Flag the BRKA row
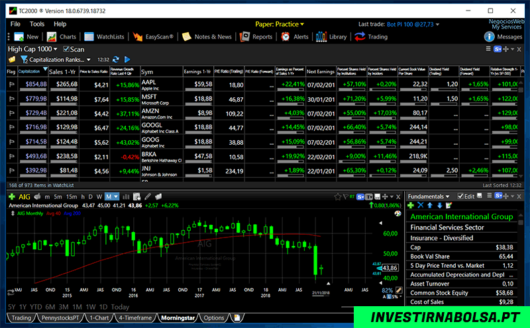The height and width of the screenshot is (328, 530). coord(12,157)
